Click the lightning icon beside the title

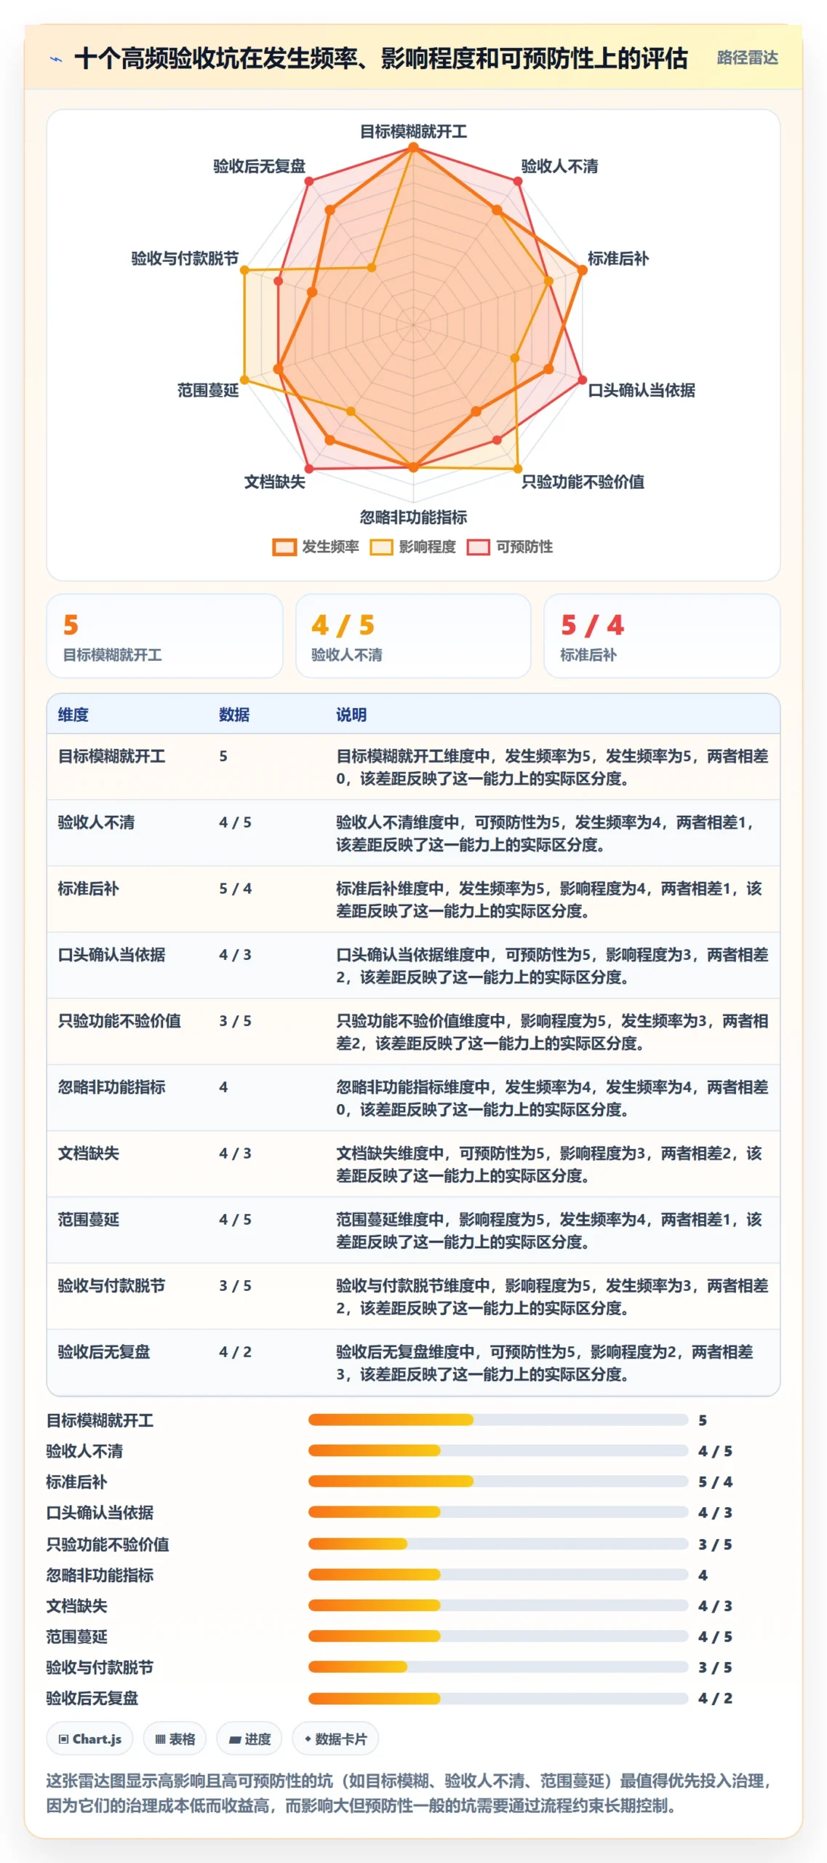tap(56, 59)
